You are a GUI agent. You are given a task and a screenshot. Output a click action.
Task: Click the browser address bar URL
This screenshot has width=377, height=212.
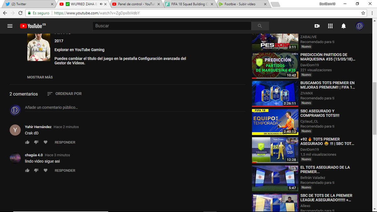(x=97, y=13)
